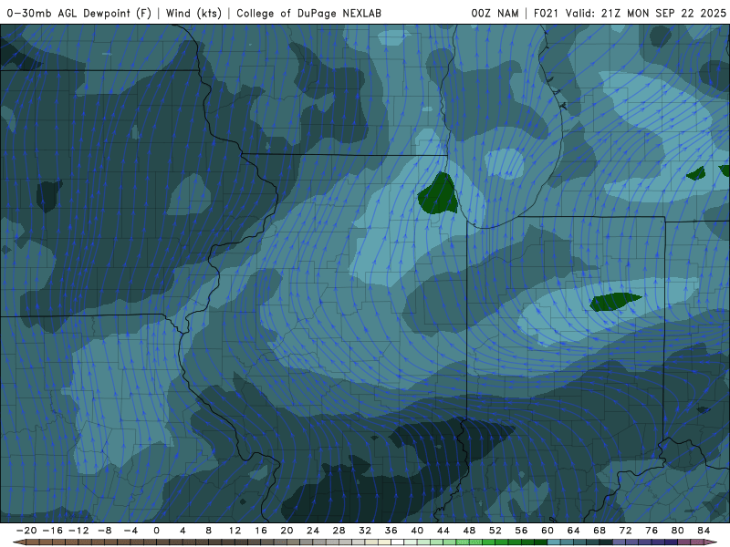Click the green dewpoint area near Chicago
The width and height of the screenshot is (730, 547).
click(x=438, y=194)
